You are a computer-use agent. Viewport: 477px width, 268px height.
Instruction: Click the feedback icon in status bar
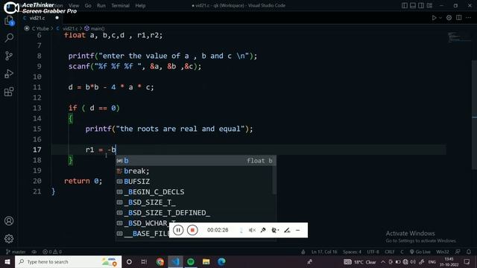click(x=458, y=252)
